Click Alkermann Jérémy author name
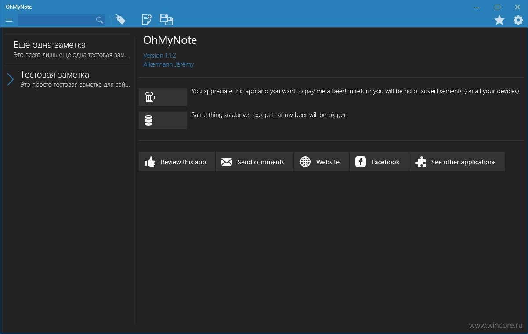 pyautogui.click(x=168, y=64)
